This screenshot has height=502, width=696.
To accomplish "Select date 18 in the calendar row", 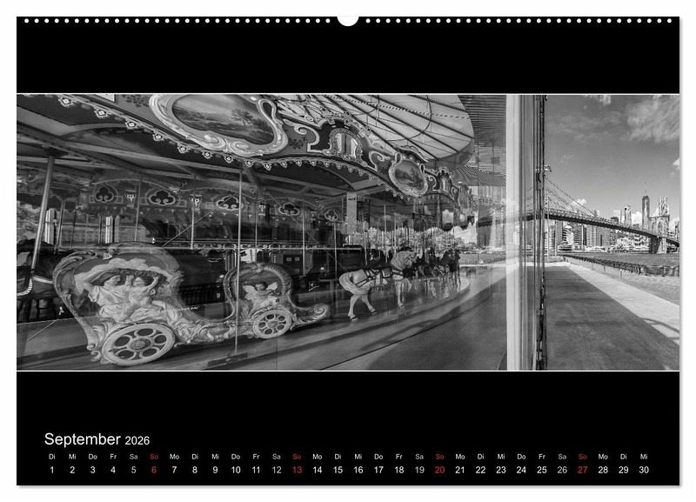I will click(x=399, y=470).
